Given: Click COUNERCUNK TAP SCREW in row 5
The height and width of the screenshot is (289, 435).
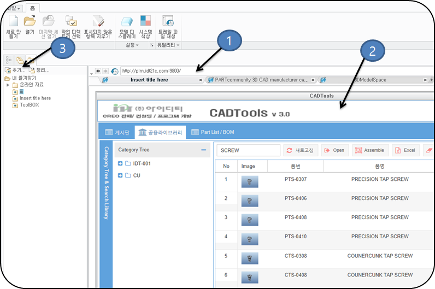Looking at the screenshot, I should coord(380,256).
